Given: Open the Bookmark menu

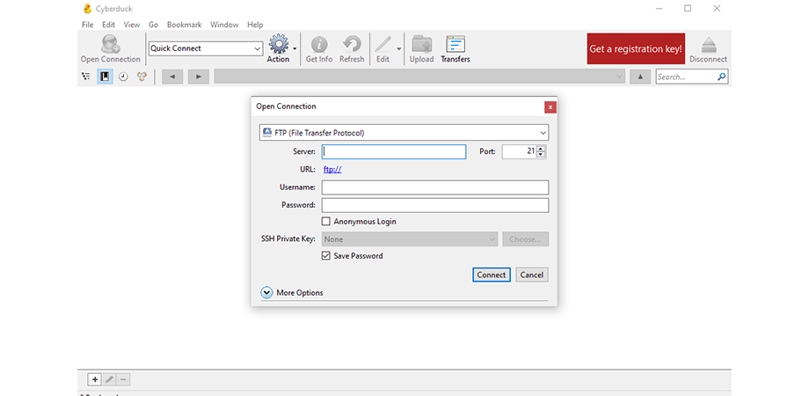Looking at the screenshot, I should pos(184,25).
